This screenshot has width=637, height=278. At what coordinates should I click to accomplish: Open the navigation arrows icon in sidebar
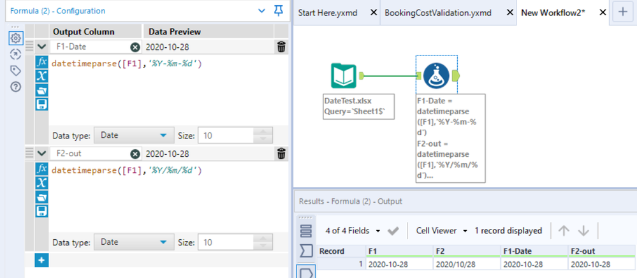pyautogui.click(x=15, y=54)
